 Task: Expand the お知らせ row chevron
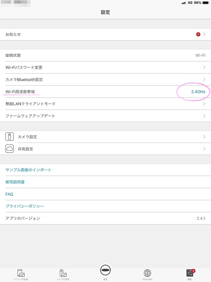click(204, 34)
